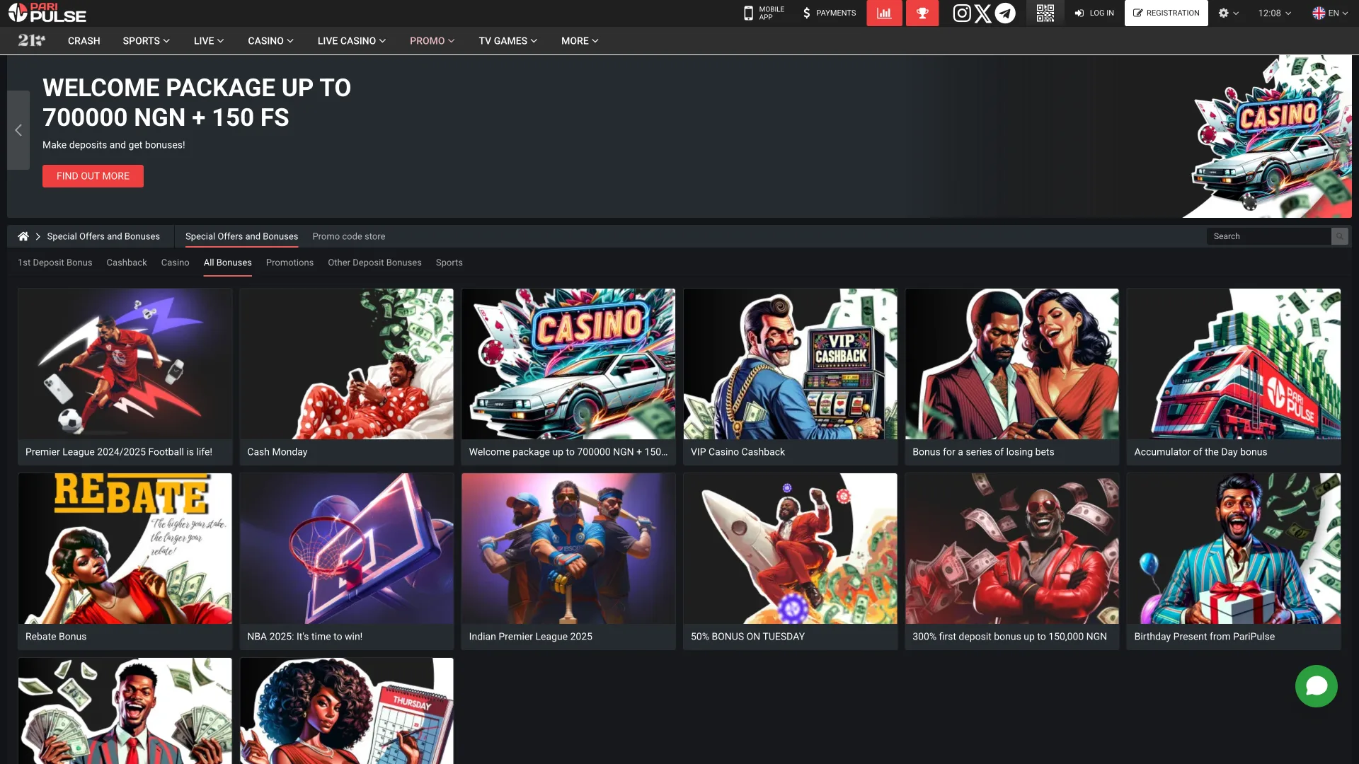Open the EN language dropdown
1359x764 pixels.
[1331, 13]
